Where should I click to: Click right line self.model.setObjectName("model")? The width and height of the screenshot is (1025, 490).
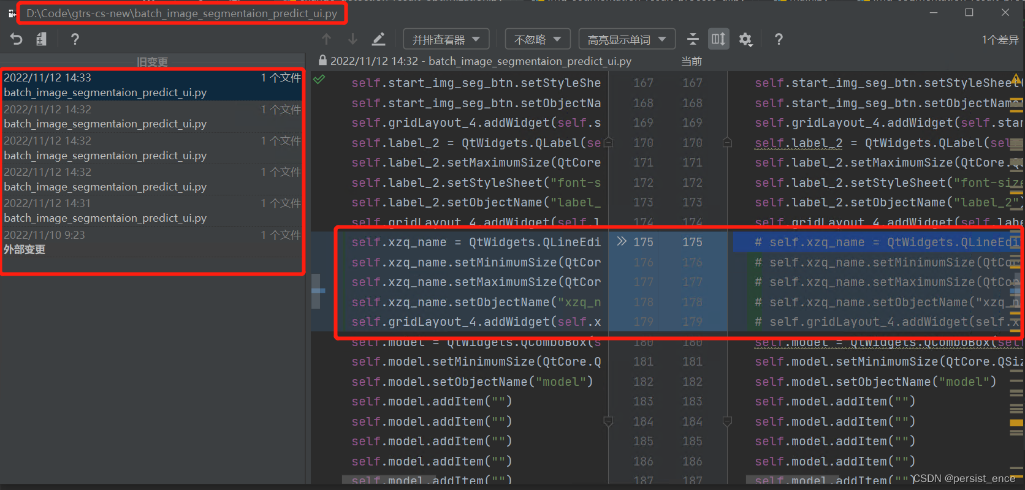click(x=875, y=382)
